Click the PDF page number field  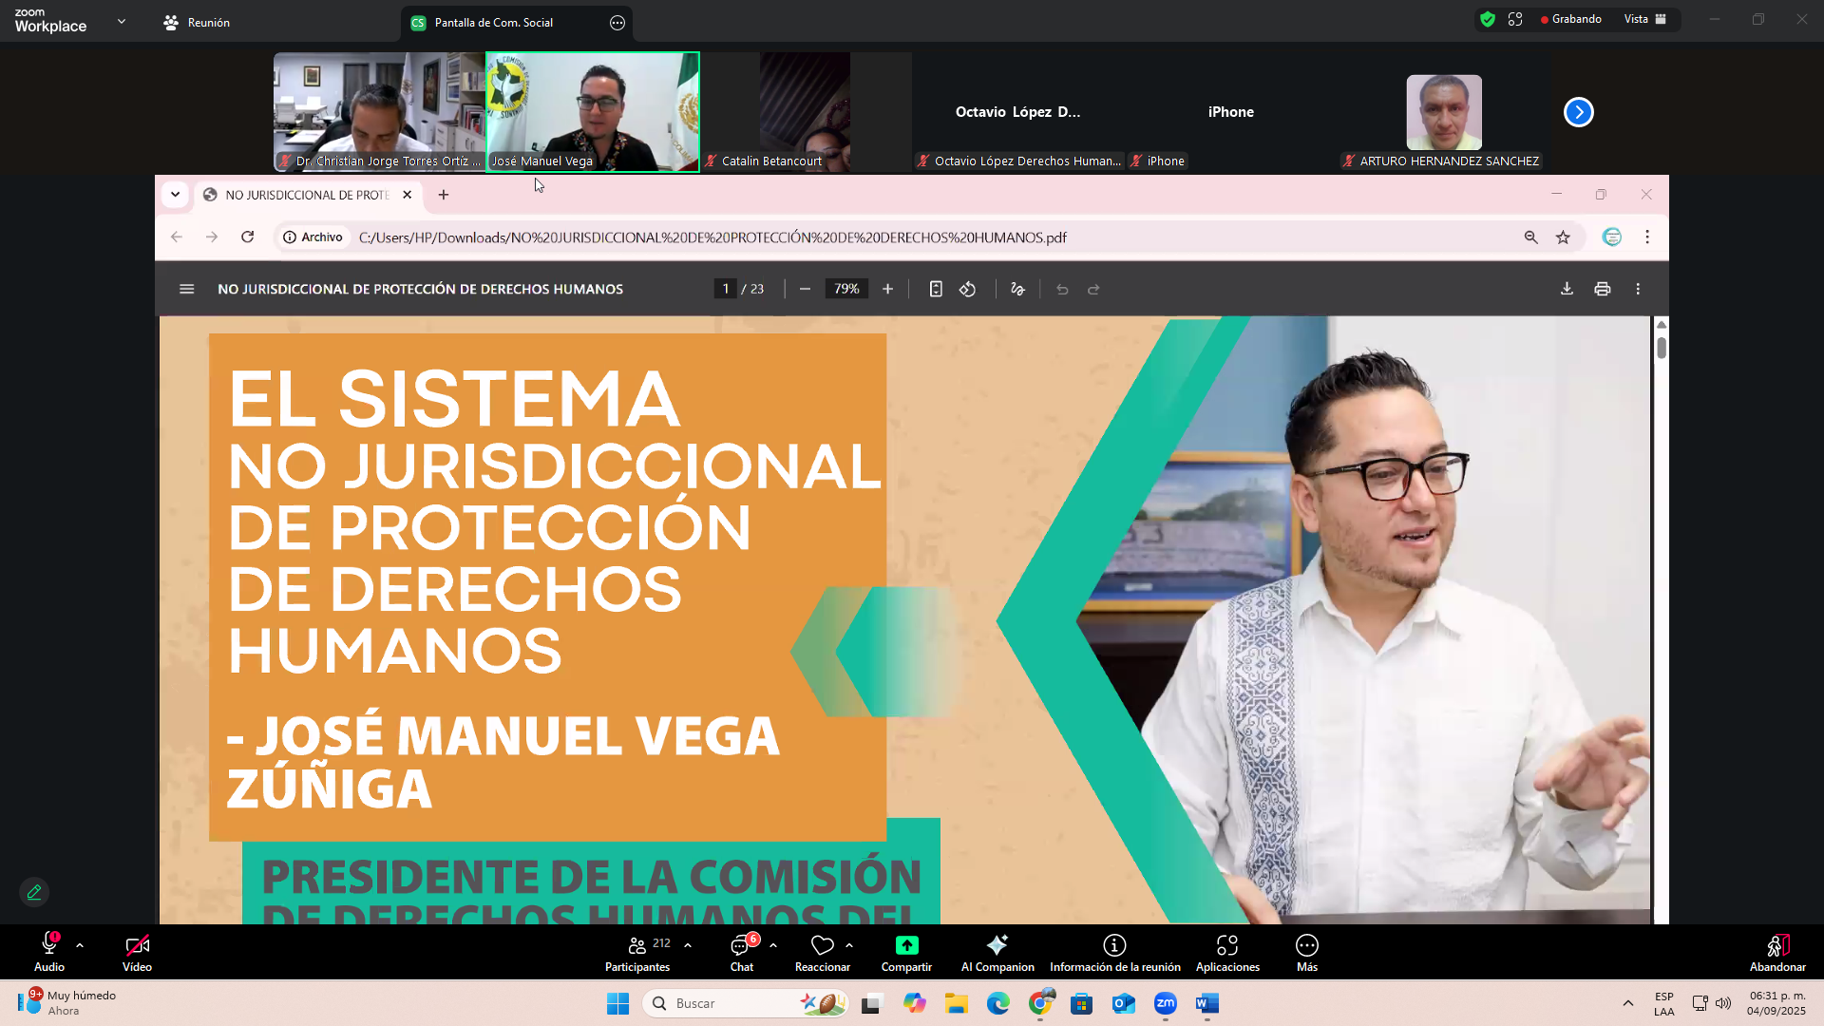click(x=726, y=289)
